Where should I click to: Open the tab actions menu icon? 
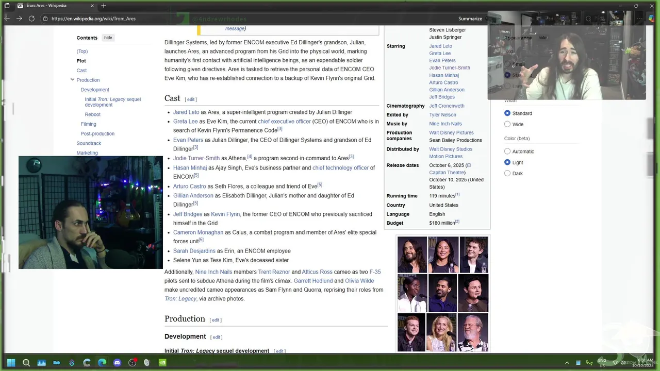coord(7,6)
